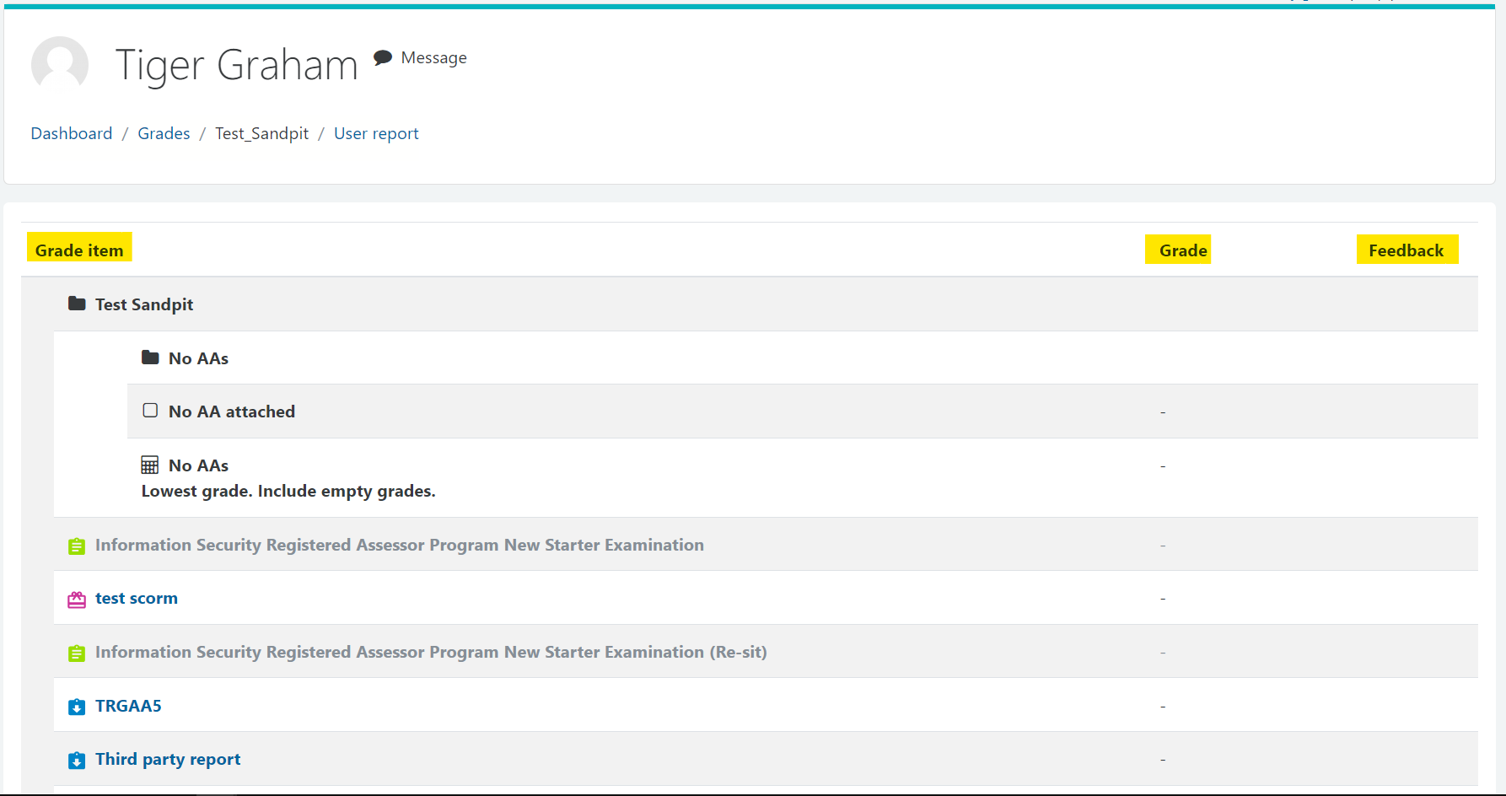Click the No AA attached manual item icon
The height and width of the screenshot is (796, 1506).
click(x=150, y=411)
